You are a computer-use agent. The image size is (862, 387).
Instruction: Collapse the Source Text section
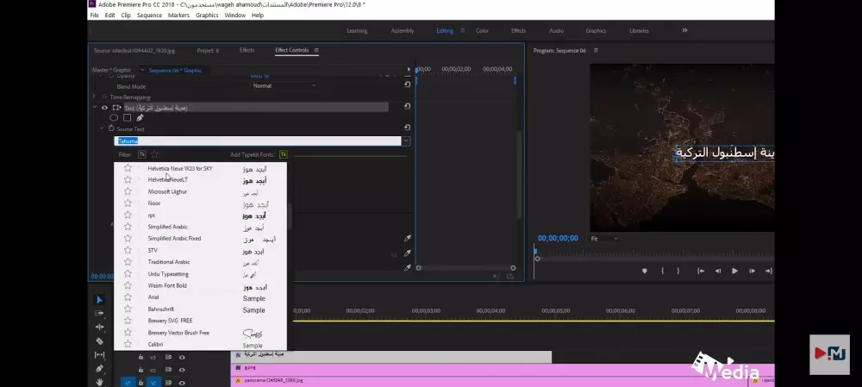102,128
